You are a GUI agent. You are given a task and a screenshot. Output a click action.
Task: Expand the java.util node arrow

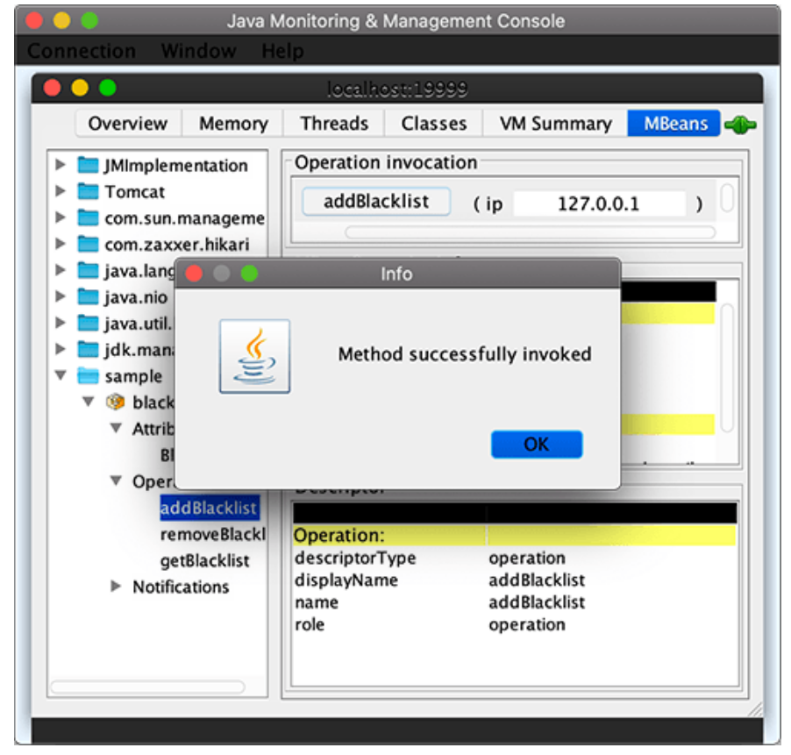click(x=61, y=323)
